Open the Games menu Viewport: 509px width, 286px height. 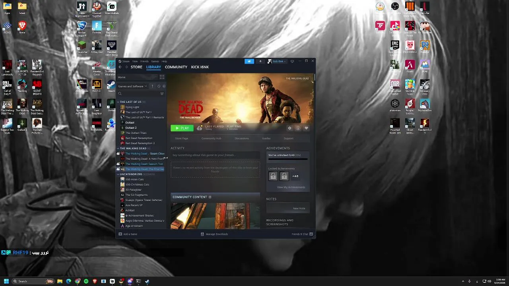click(155, 61)
